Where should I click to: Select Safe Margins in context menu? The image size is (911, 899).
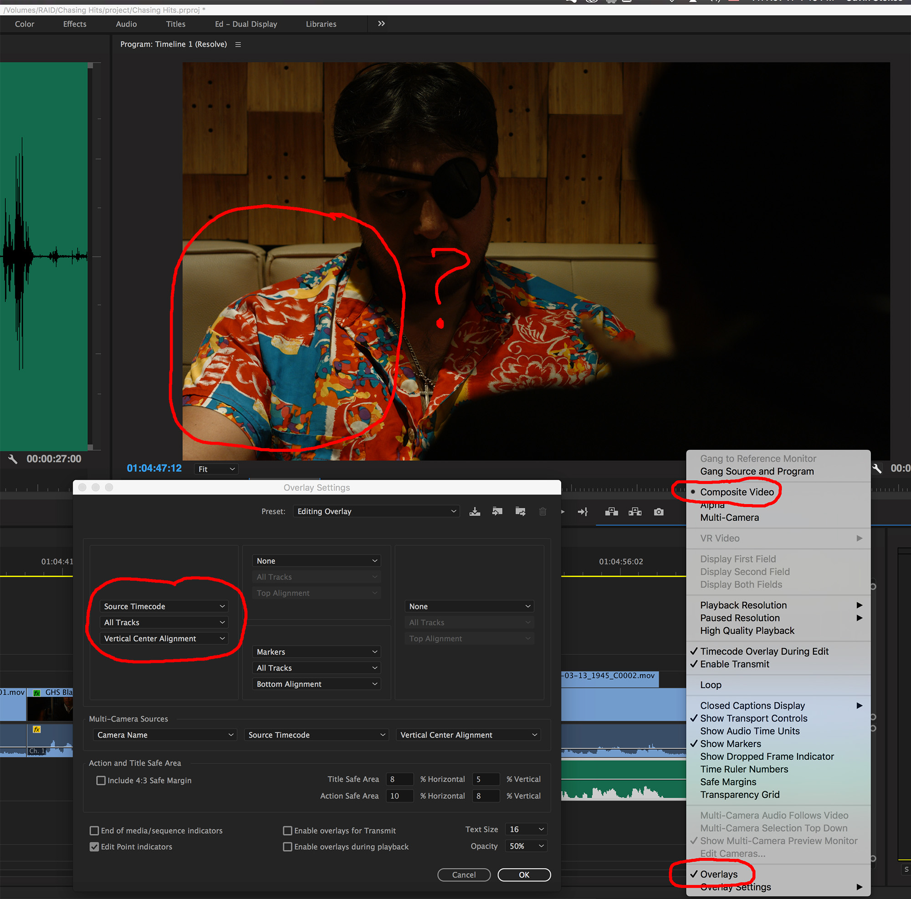pyautogui.click(x=727, y=781)
